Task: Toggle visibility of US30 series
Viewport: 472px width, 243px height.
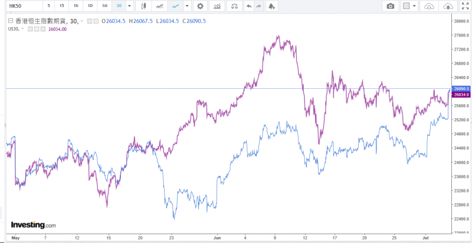Action: [x=31, y=28]
